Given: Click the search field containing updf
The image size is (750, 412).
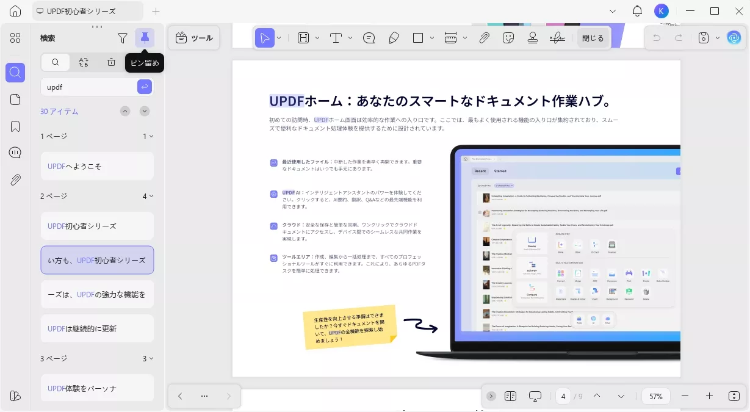Looking at the screenshot, I should (90, 87).
